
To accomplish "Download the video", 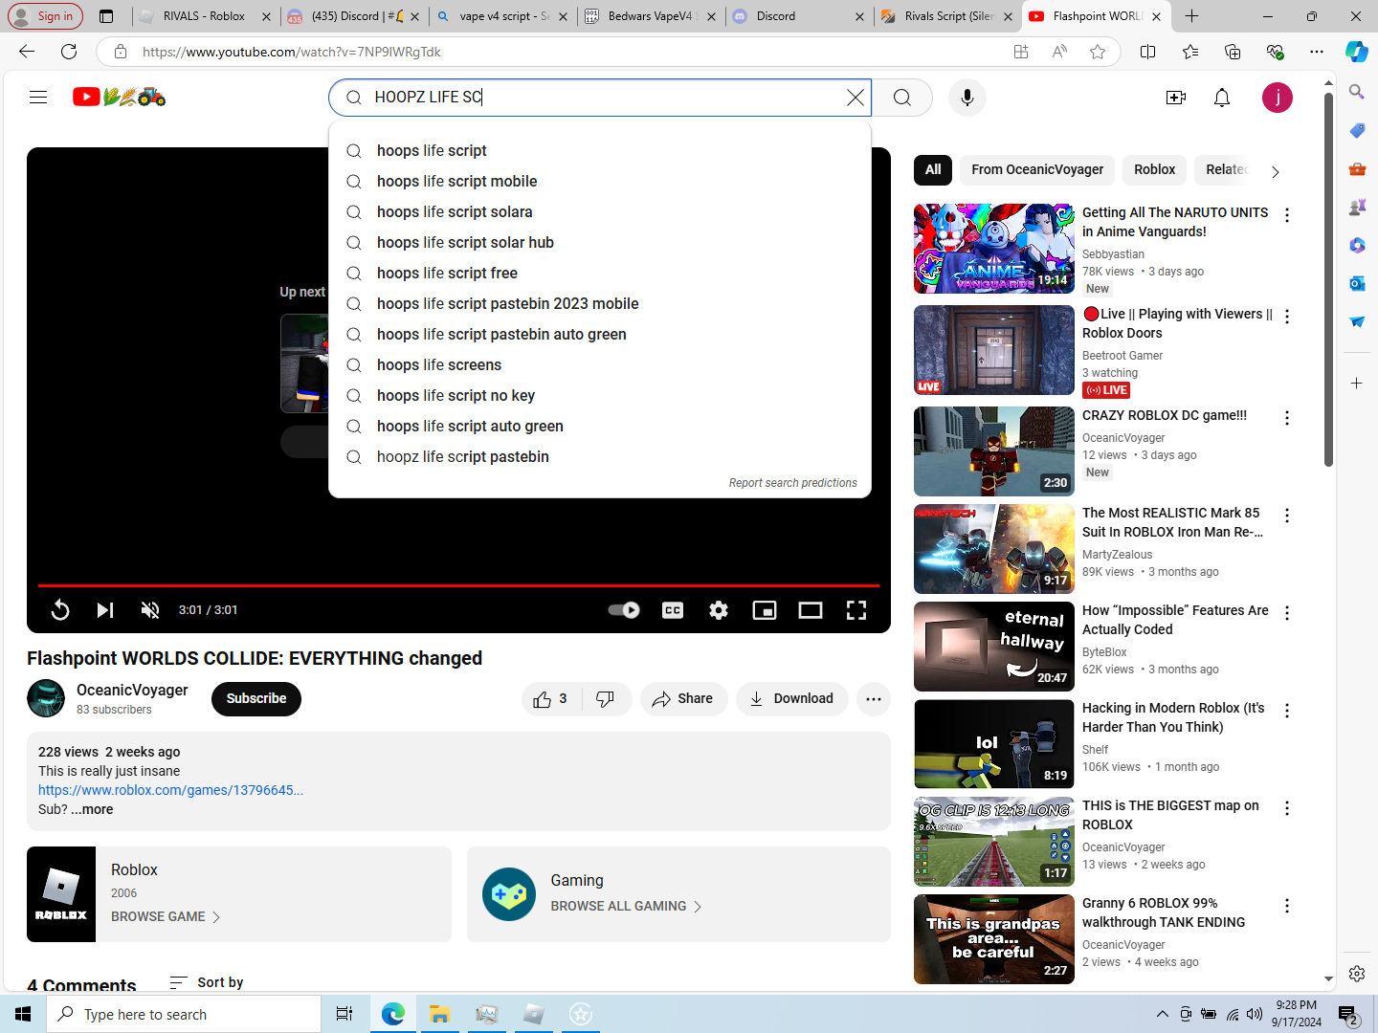I will (x=791, y=699).
